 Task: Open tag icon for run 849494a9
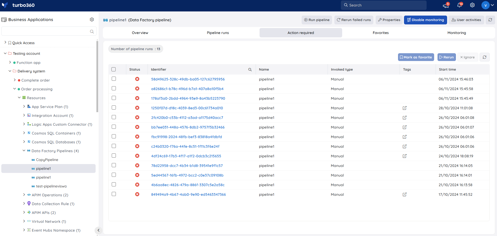click(x=405, y=194)
